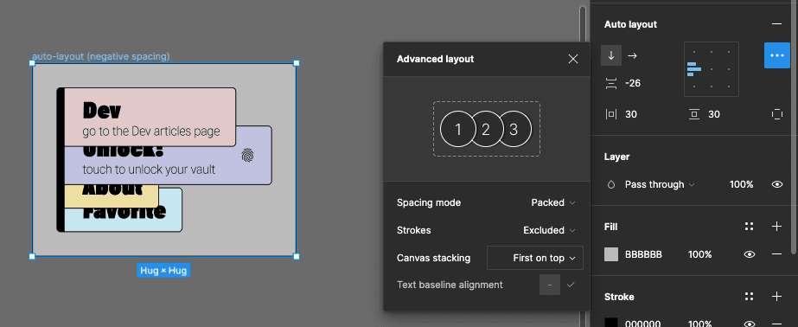Screen dimensions: 798x327
Task: Open Strokes Excluded dropdown
Action: (x=549, y=230)
